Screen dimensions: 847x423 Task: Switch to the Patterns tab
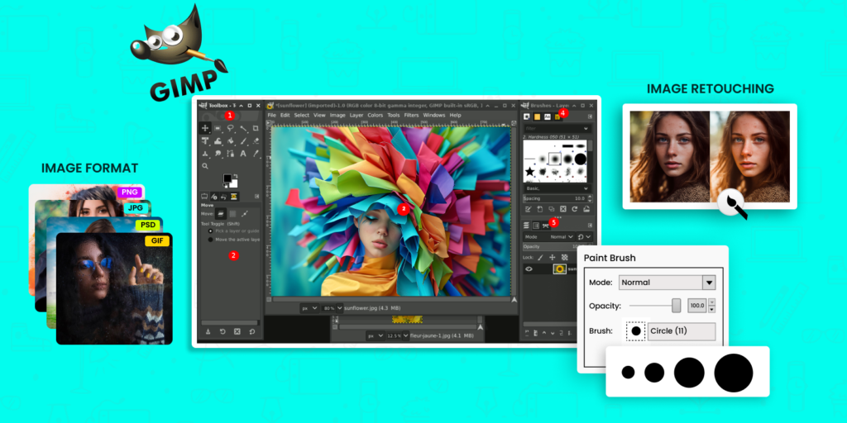coord(537,117)
